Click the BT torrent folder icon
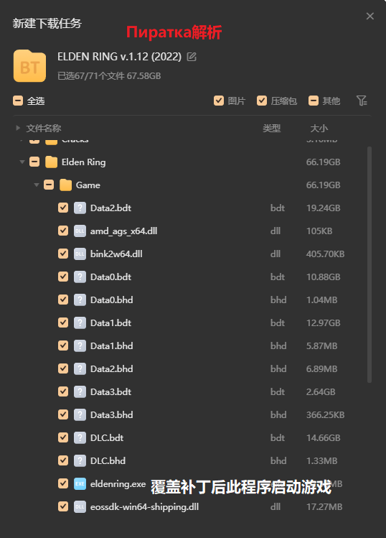This screenshot has height=538, width=386. (x=30, y=66)
